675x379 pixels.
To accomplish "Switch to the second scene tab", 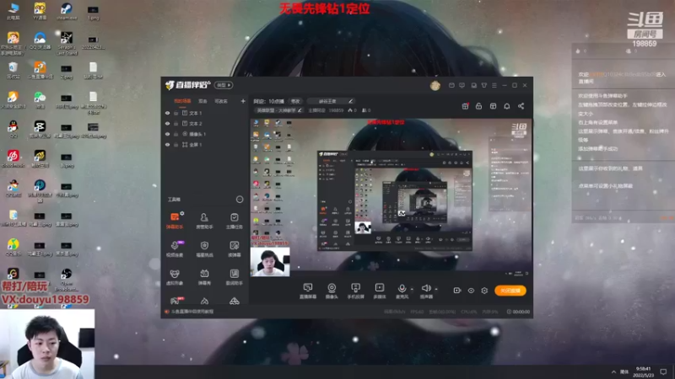I will (x=202, y=101).
